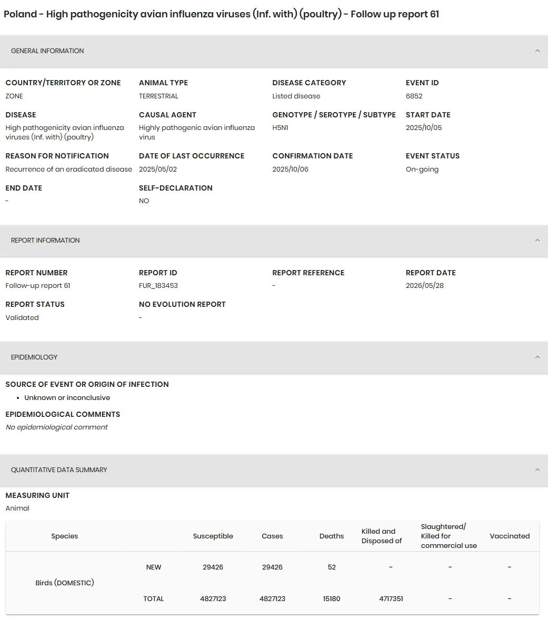This screenshot has width=548, height=619.
Task: Select the Susceptible column header
Action: pyautogui.click(x=213, y=536)
